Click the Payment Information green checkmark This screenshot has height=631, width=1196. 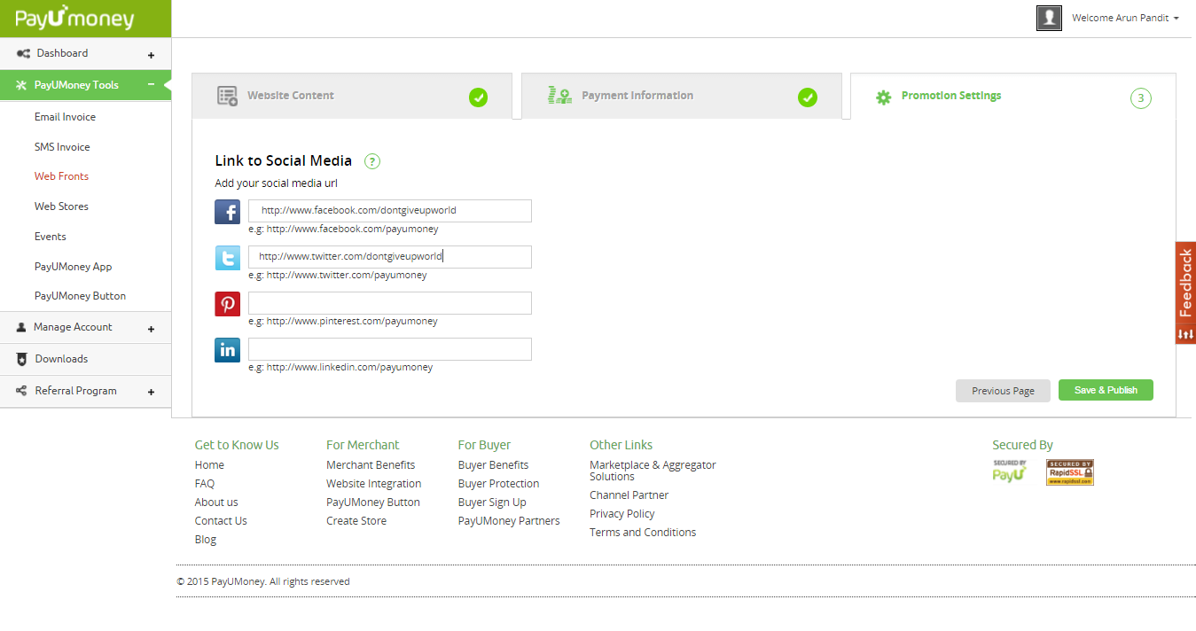(808, 97)
